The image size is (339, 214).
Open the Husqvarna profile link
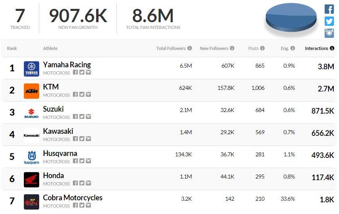(60, 153)
